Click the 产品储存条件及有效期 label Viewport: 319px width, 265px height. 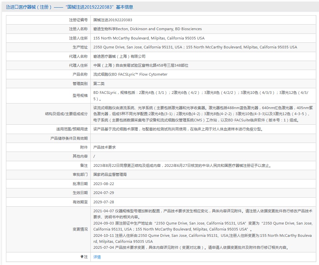click(x=69, y=138)
